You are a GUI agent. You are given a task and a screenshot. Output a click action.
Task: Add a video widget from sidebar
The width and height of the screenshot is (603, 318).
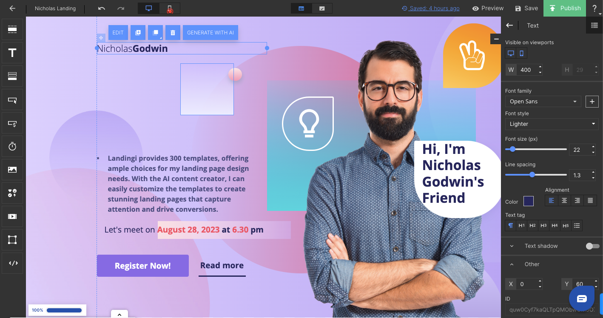12,217
